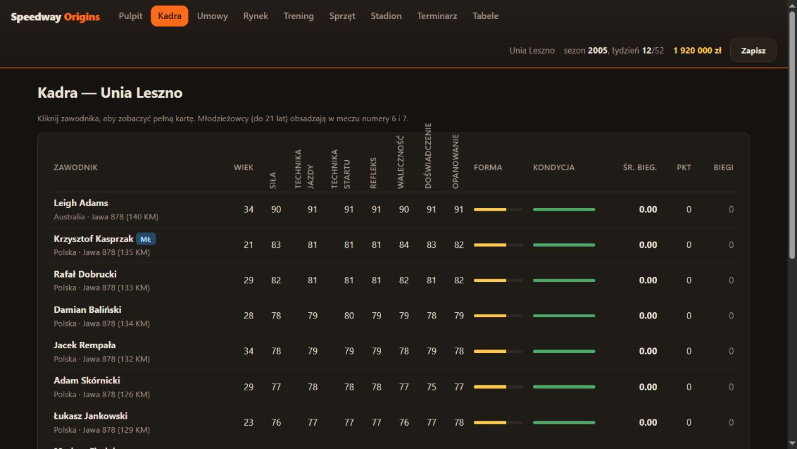The width and height of the screenshot is (797, 449).
Task: Select the Kadra tab
Action: click(x=169, y=16)
